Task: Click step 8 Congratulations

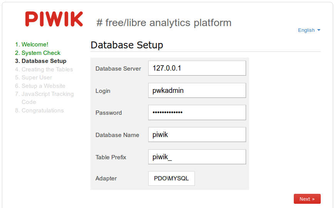Action: coord(39,111)
